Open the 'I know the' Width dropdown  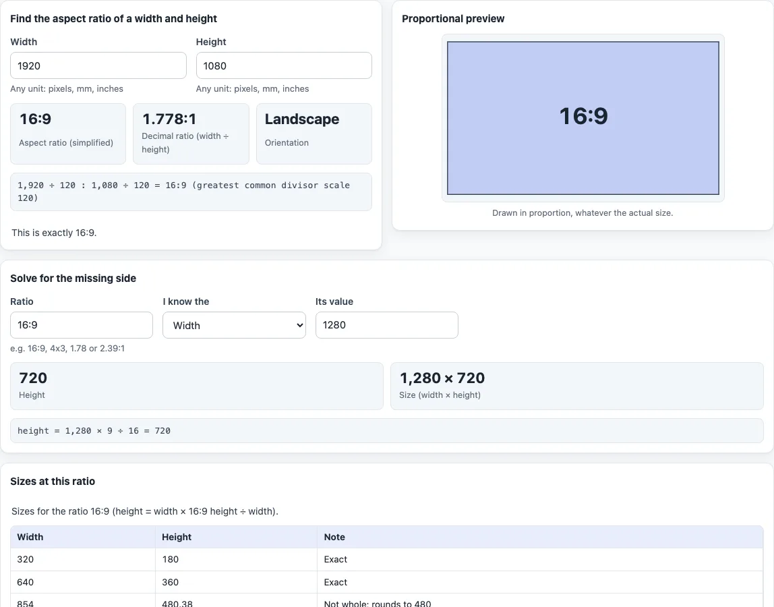[x=234, y=325]
